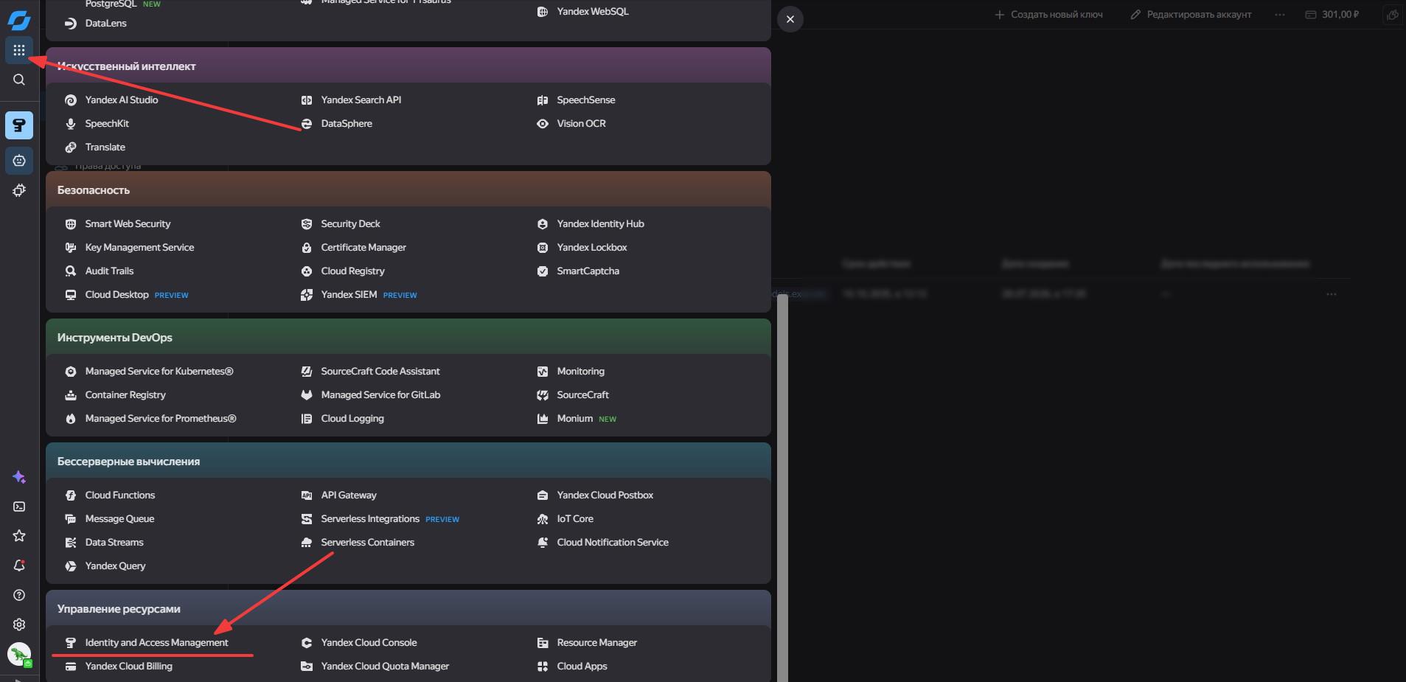This screenshot has width=1406, height=682.
Task: Open settings gear icon in sidebar
Action: 19,624
